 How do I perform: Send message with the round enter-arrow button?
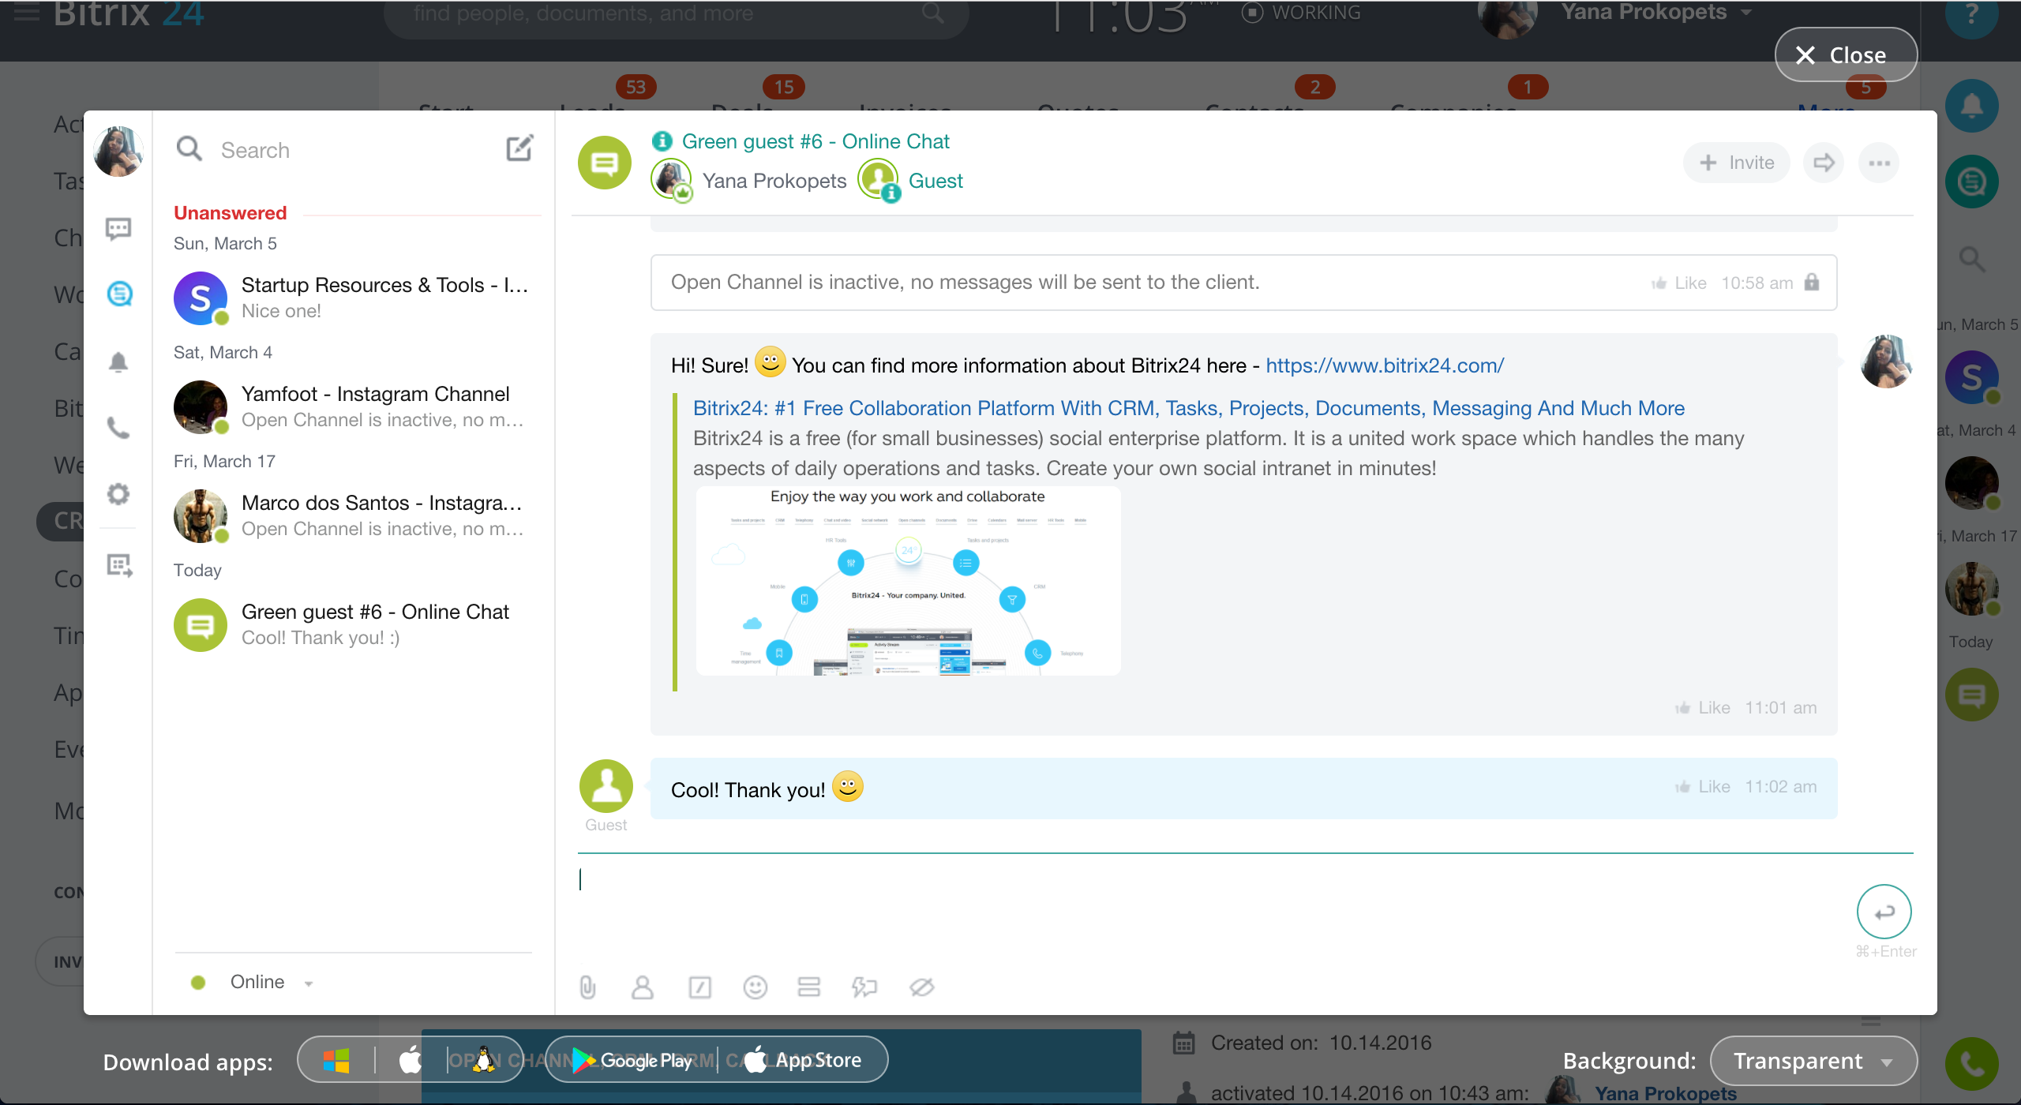point(1884,912)
